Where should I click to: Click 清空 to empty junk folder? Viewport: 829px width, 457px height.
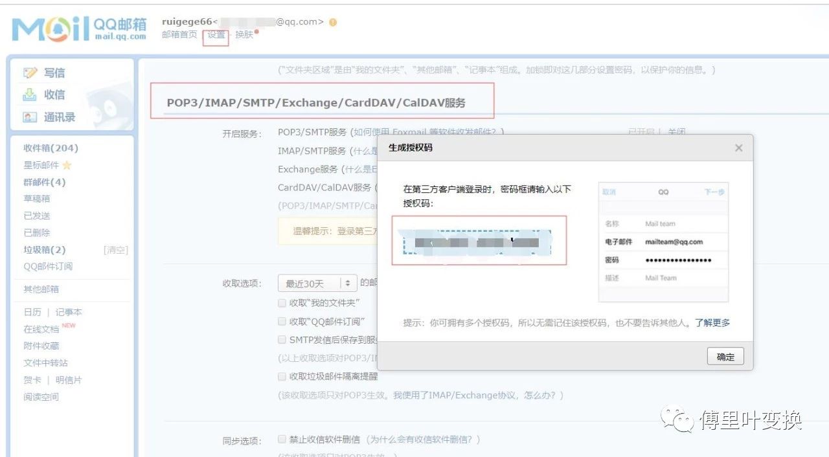click(116, 250)
